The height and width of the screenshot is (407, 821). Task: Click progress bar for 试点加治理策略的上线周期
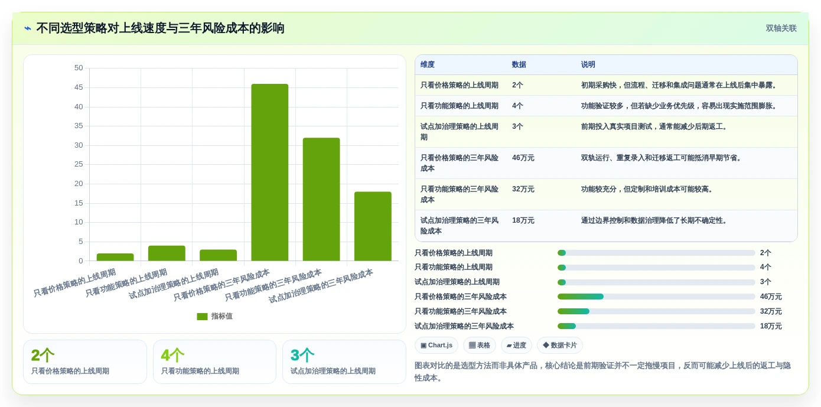coord(656,282)
